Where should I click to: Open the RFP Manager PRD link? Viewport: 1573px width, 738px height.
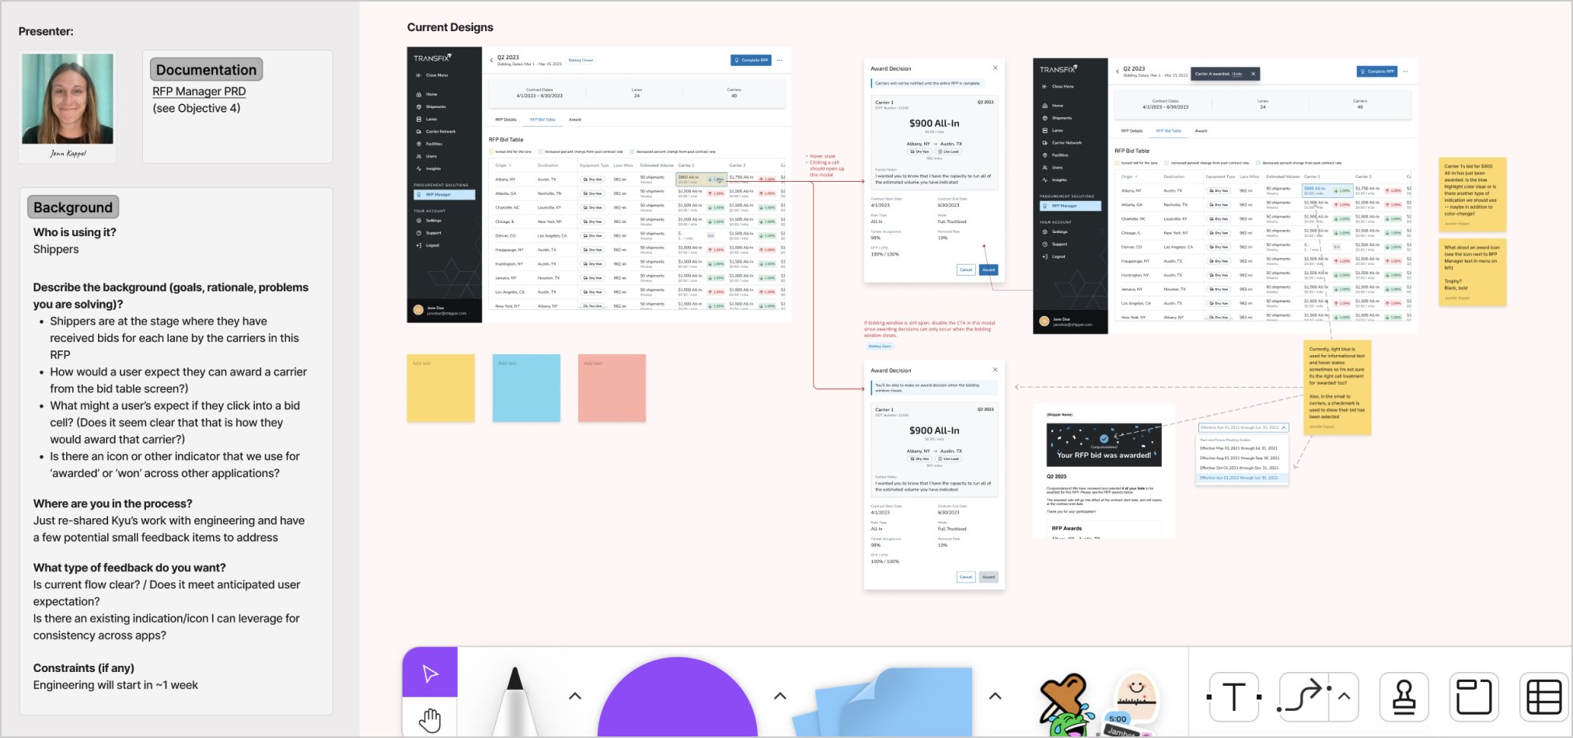click(199, 91)
